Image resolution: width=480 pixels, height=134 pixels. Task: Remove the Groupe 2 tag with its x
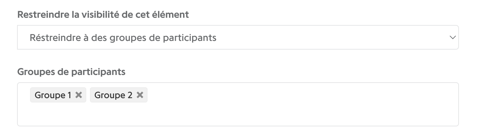[140, 95]
